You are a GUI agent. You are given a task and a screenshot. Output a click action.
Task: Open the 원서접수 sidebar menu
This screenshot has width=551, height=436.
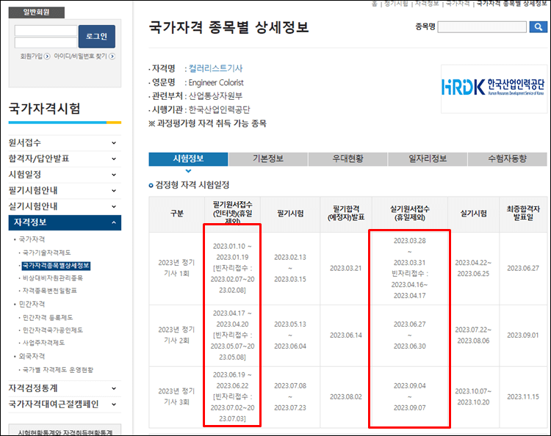pyautogui.click(x=65, y=143)
